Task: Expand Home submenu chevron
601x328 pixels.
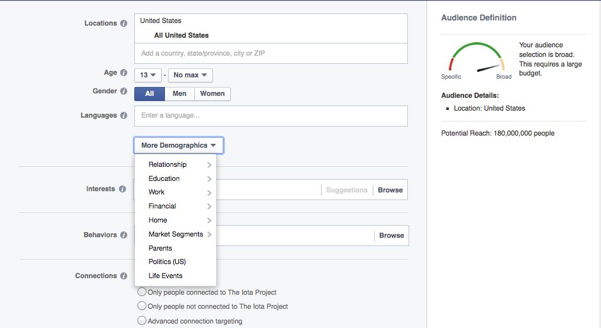Action: click(209, 221)
